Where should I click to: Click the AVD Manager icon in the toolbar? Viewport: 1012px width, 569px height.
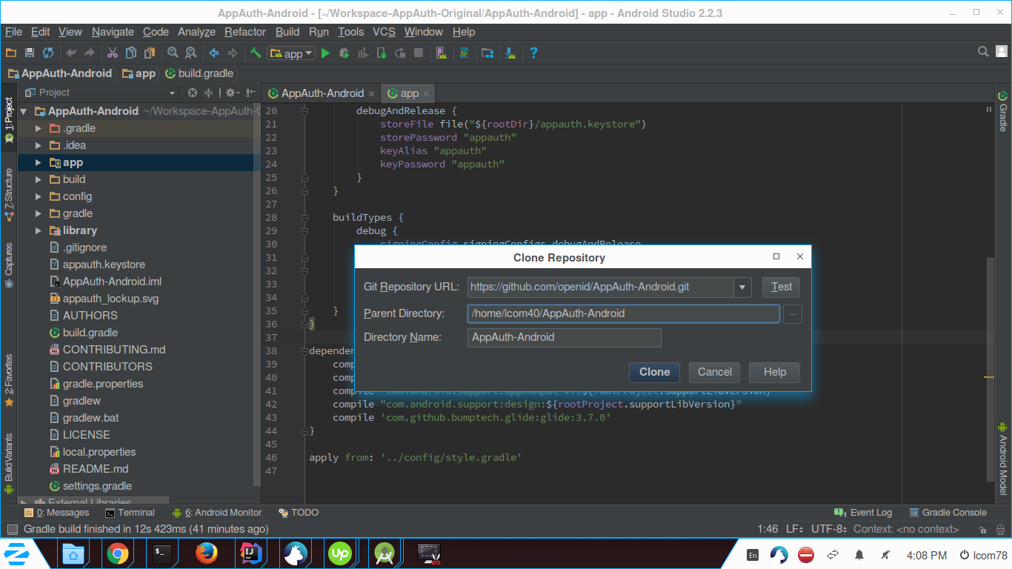(x=440, y=53)
